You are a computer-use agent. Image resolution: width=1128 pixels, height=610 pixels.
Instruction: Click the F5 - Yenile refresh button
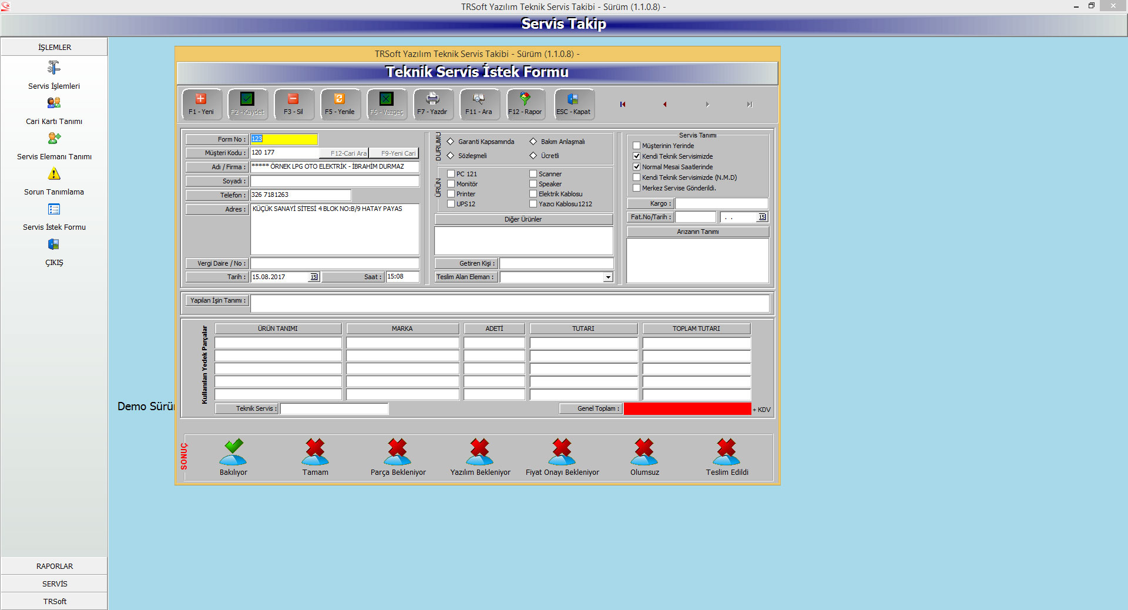click(x=340, y=105)
